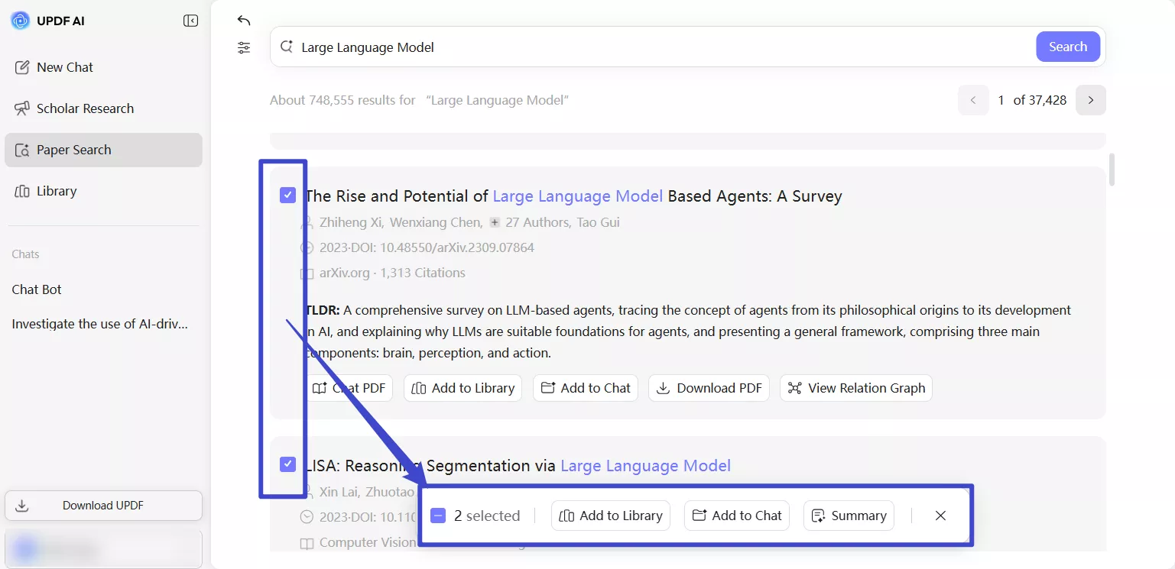1175x569 pixels.
Task: Go to previous results page
Action: [x=973, y=100]
